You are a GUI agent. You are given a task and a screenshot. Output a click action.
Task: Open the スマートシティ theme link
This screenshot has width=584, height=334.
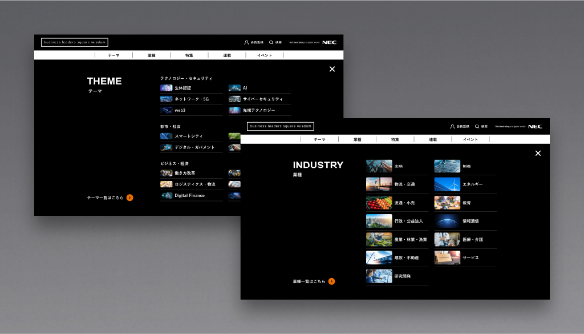[188, 136]
